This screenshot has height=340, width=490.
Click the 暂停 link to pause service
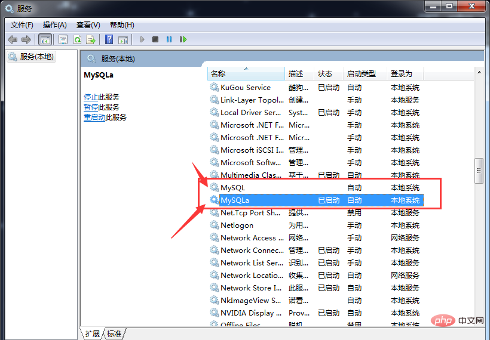pos(91,107)
